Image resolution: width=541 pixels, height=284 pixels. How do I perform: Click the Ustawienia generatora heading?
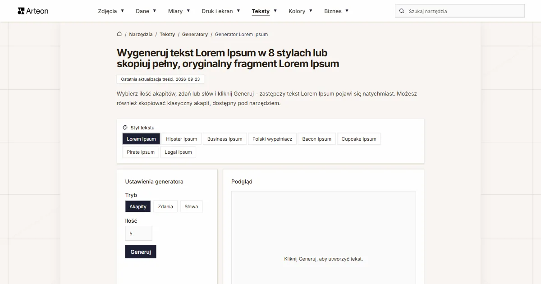click(x=154, y=182)
